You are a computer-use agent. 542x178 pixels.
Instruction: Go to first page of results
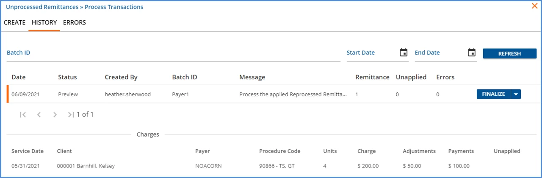point(23,115)
